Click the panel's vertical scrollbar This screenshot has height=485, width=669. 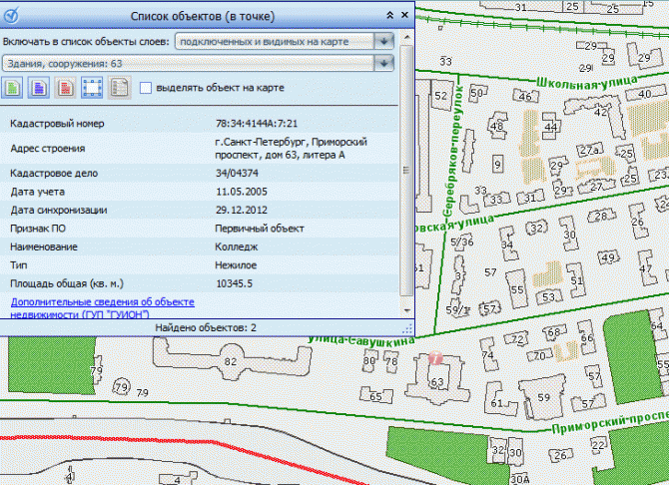[x=404, y=200]
